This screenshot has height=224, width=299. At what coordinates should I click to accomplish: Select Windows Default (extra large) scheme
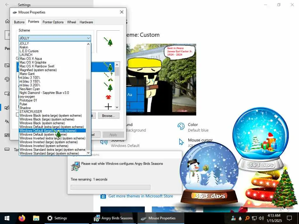click(53, 127)
